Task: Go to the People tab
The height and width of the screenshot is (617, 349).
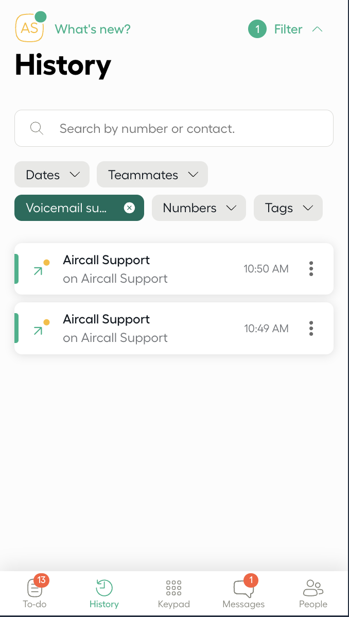Action: tap(313, 593)
